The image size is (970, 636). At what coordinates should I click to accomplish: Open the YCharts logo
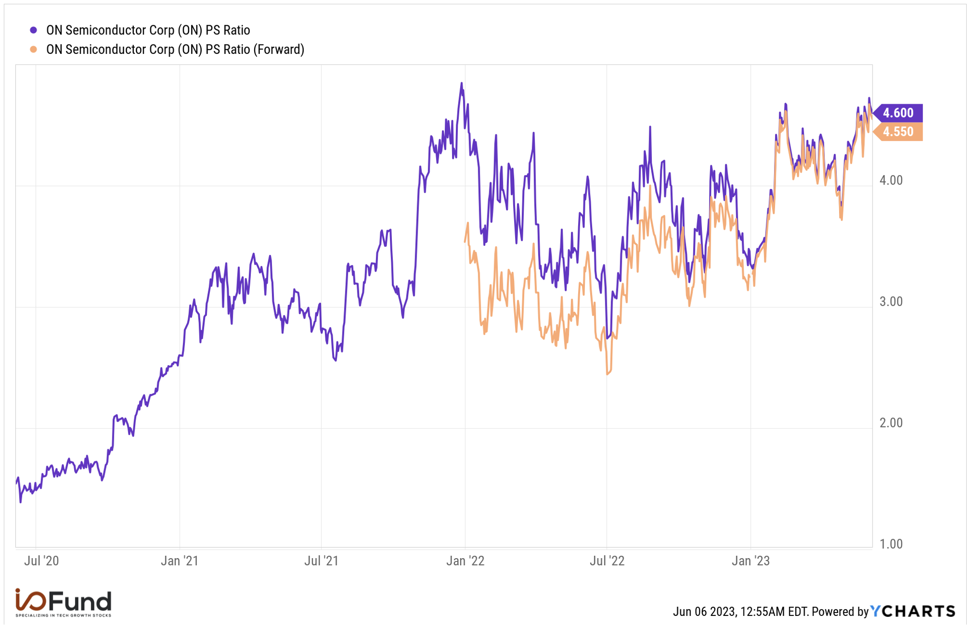[x=913, y=611]
